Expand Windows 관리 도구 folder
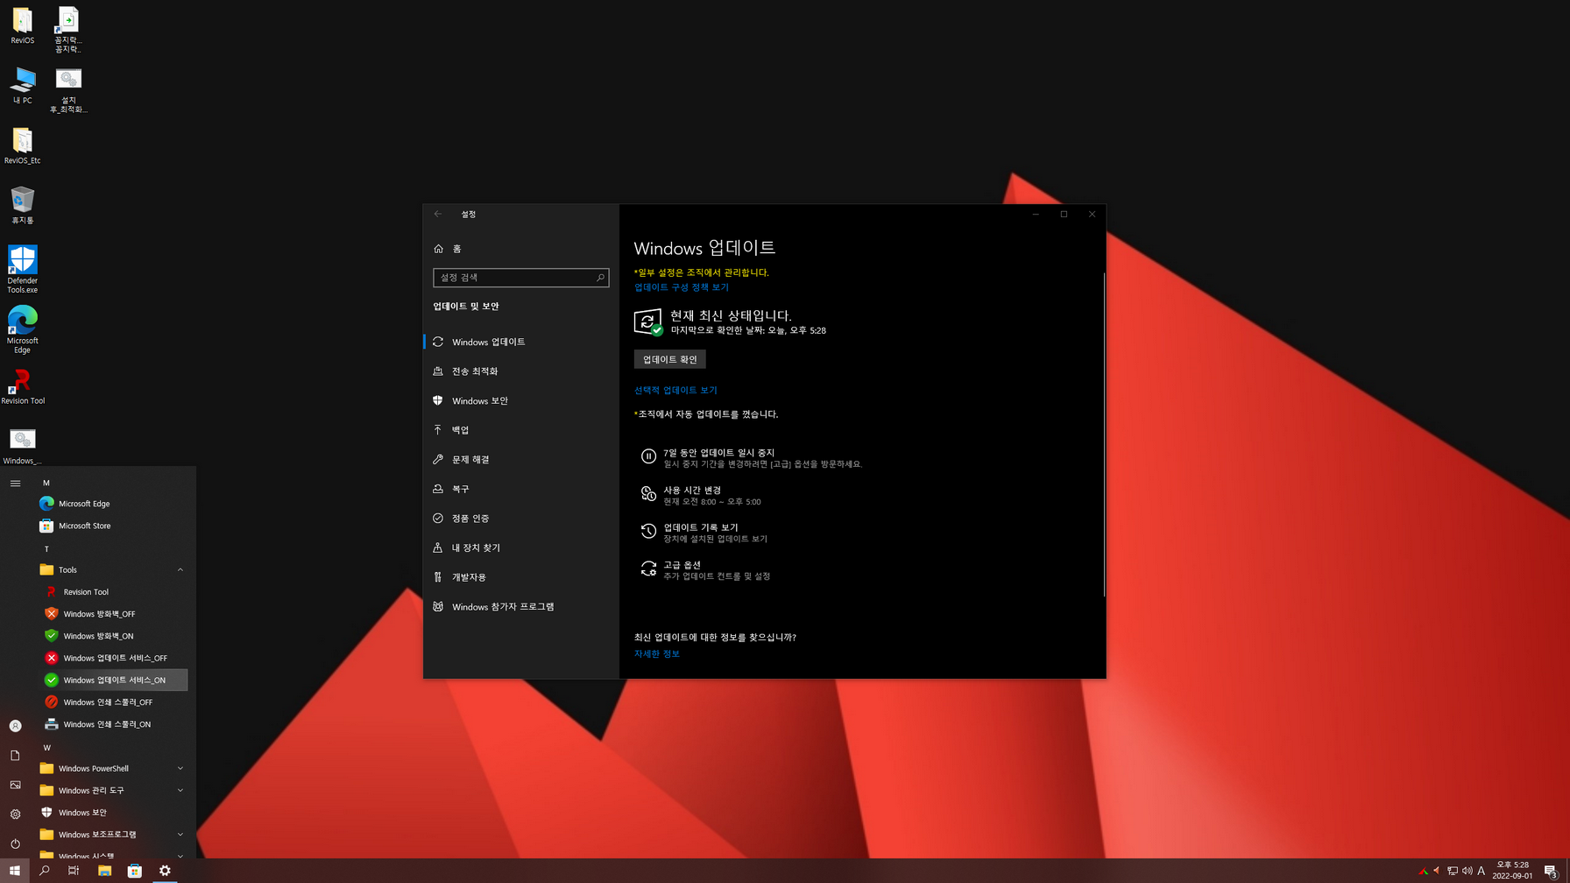The width and height of the screenshot is (1570, 883). (x=112, y=790)
